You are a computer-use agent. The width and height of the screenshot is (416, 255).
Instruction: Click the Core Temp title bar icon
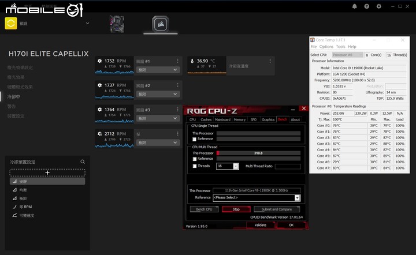(313, 40)
